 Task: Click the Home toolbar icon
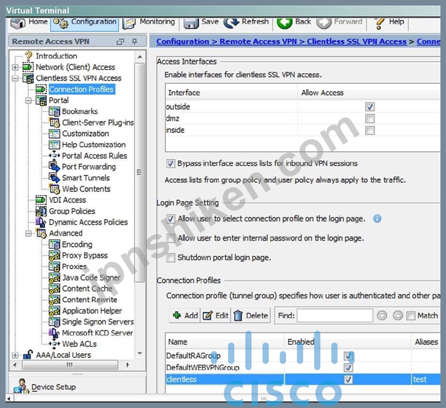pyautogui.click(x=18, y=23)
